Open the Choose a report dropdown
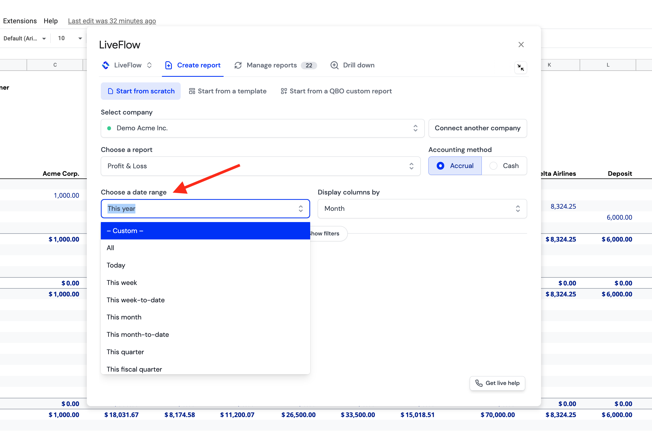The width and height of the screenshot is (652, 435). click(261, 166)
